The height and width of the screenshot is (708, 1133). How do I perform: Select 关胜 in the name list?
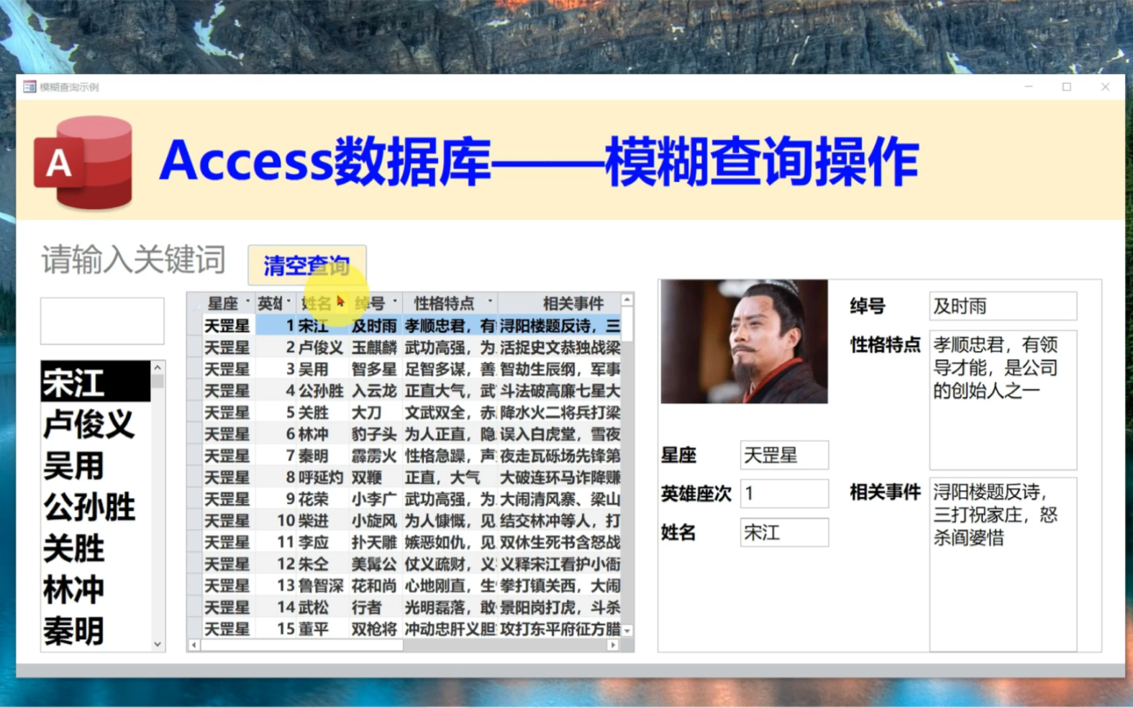pyautogui.click(x=96, y=548)
